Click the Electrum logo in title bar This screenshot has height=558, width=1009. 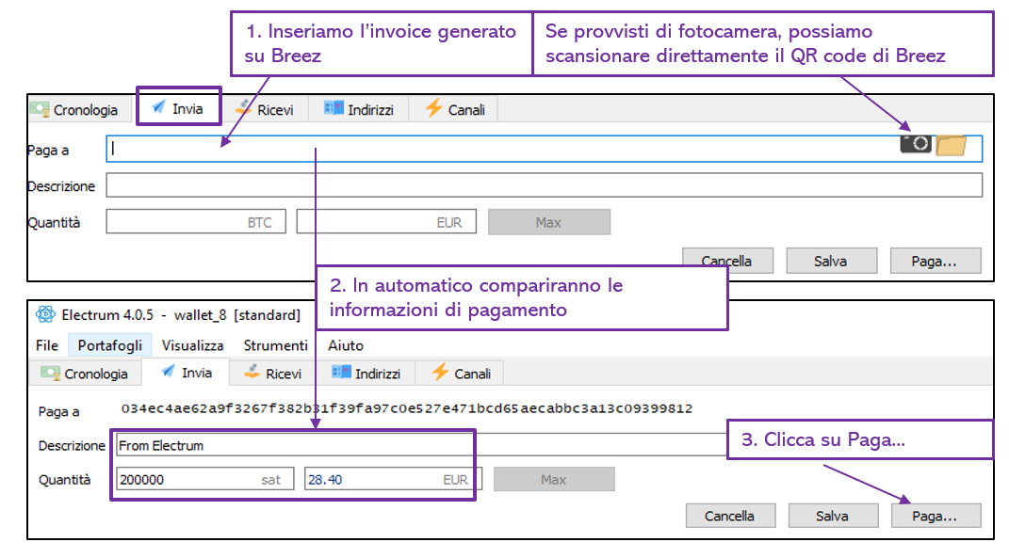point(45,314)
